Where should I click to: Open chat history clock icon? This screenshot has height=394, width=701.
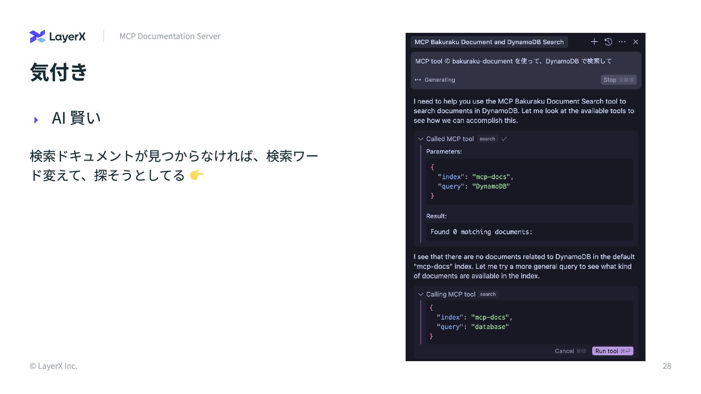[x=608, y=42]
